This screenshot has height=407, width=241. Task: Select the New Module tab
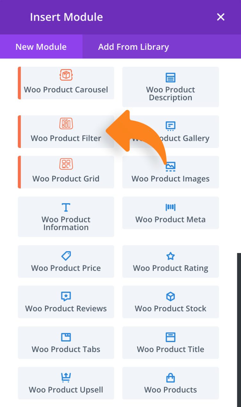[x=41, y=47]
